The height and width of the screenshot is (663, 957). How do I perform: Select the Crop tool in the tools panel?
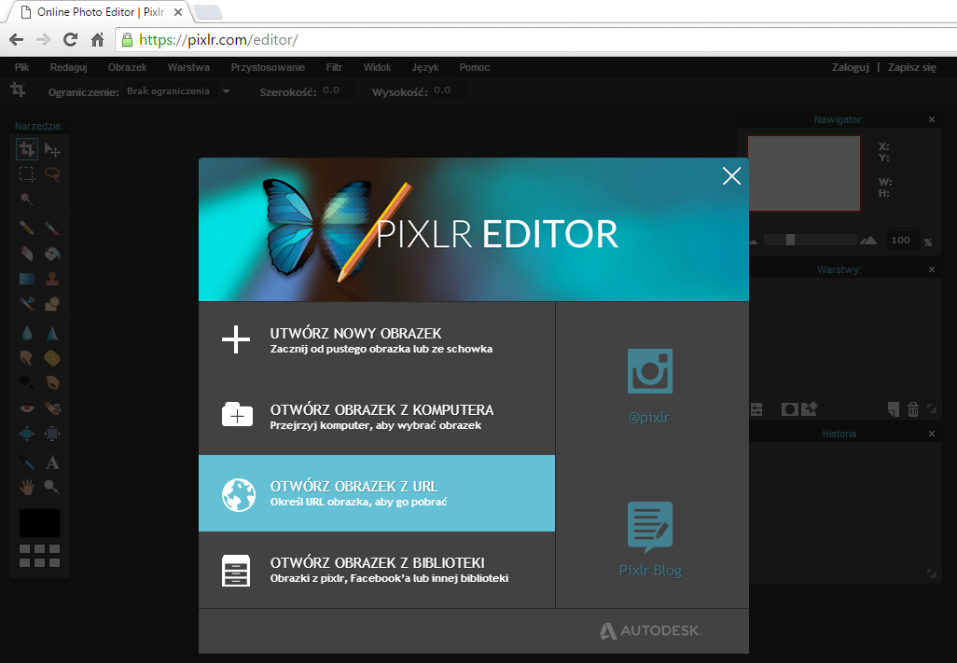(27, 149)
